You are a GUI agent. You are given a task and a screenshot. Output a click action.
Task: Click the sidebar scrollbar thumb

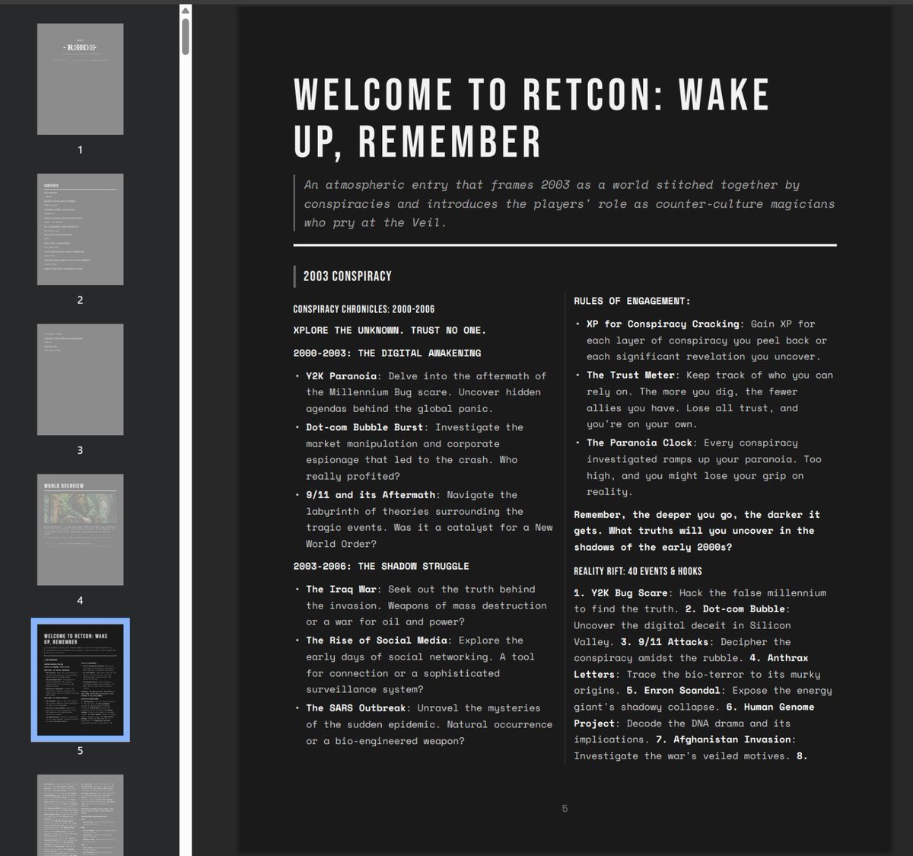click(186, 35)
